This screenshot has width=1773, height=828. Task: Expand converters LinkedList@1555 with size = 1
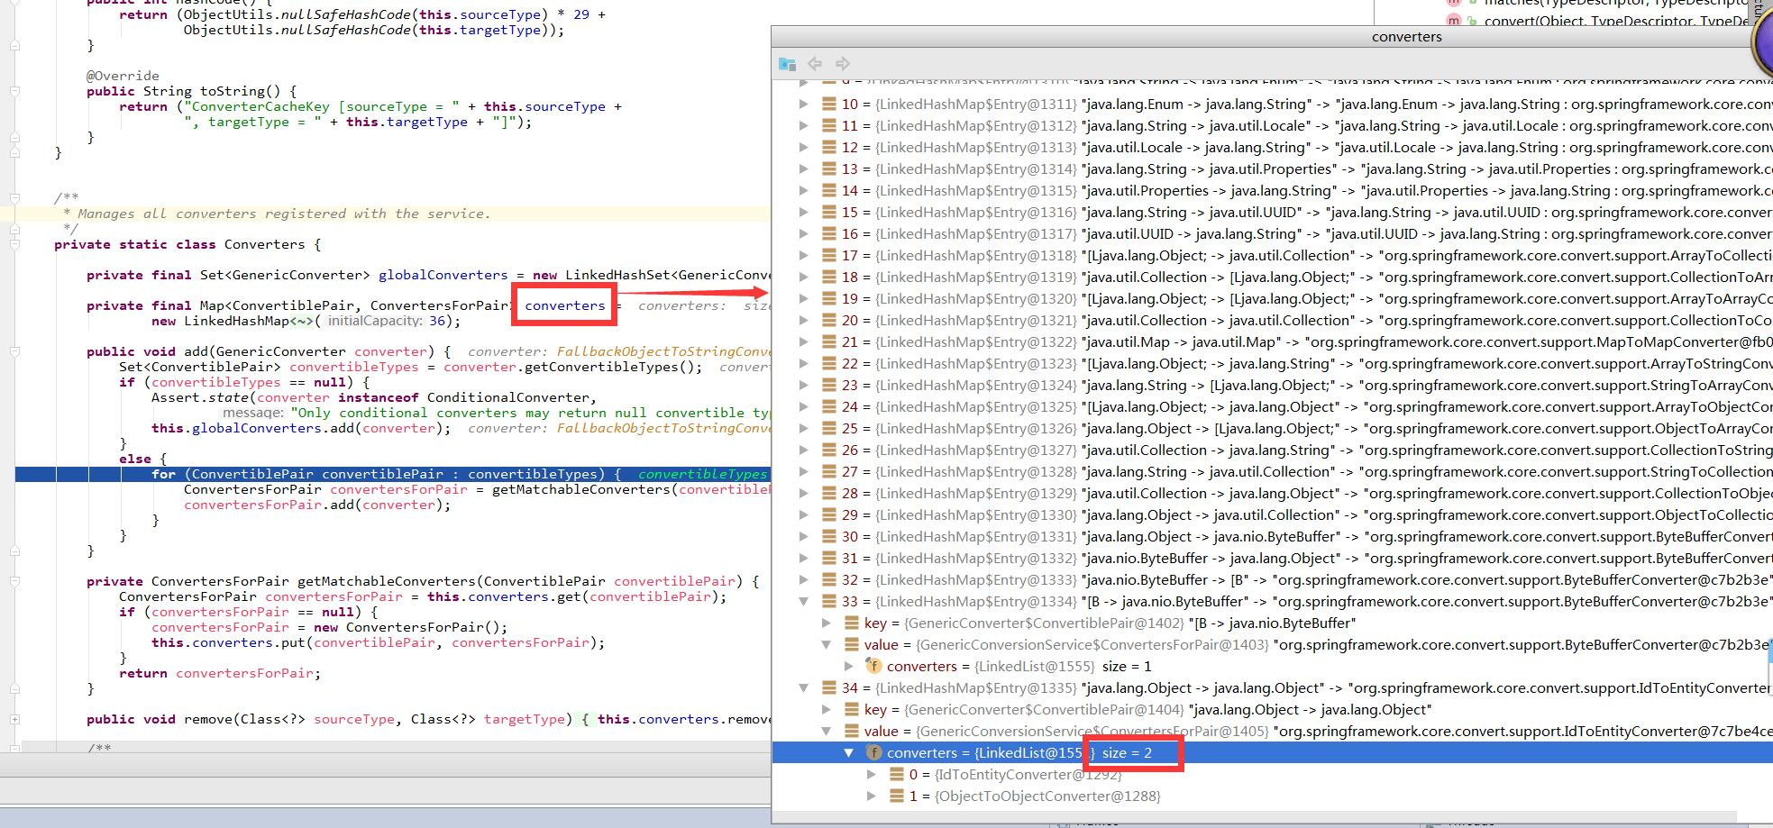coord(848,666)
